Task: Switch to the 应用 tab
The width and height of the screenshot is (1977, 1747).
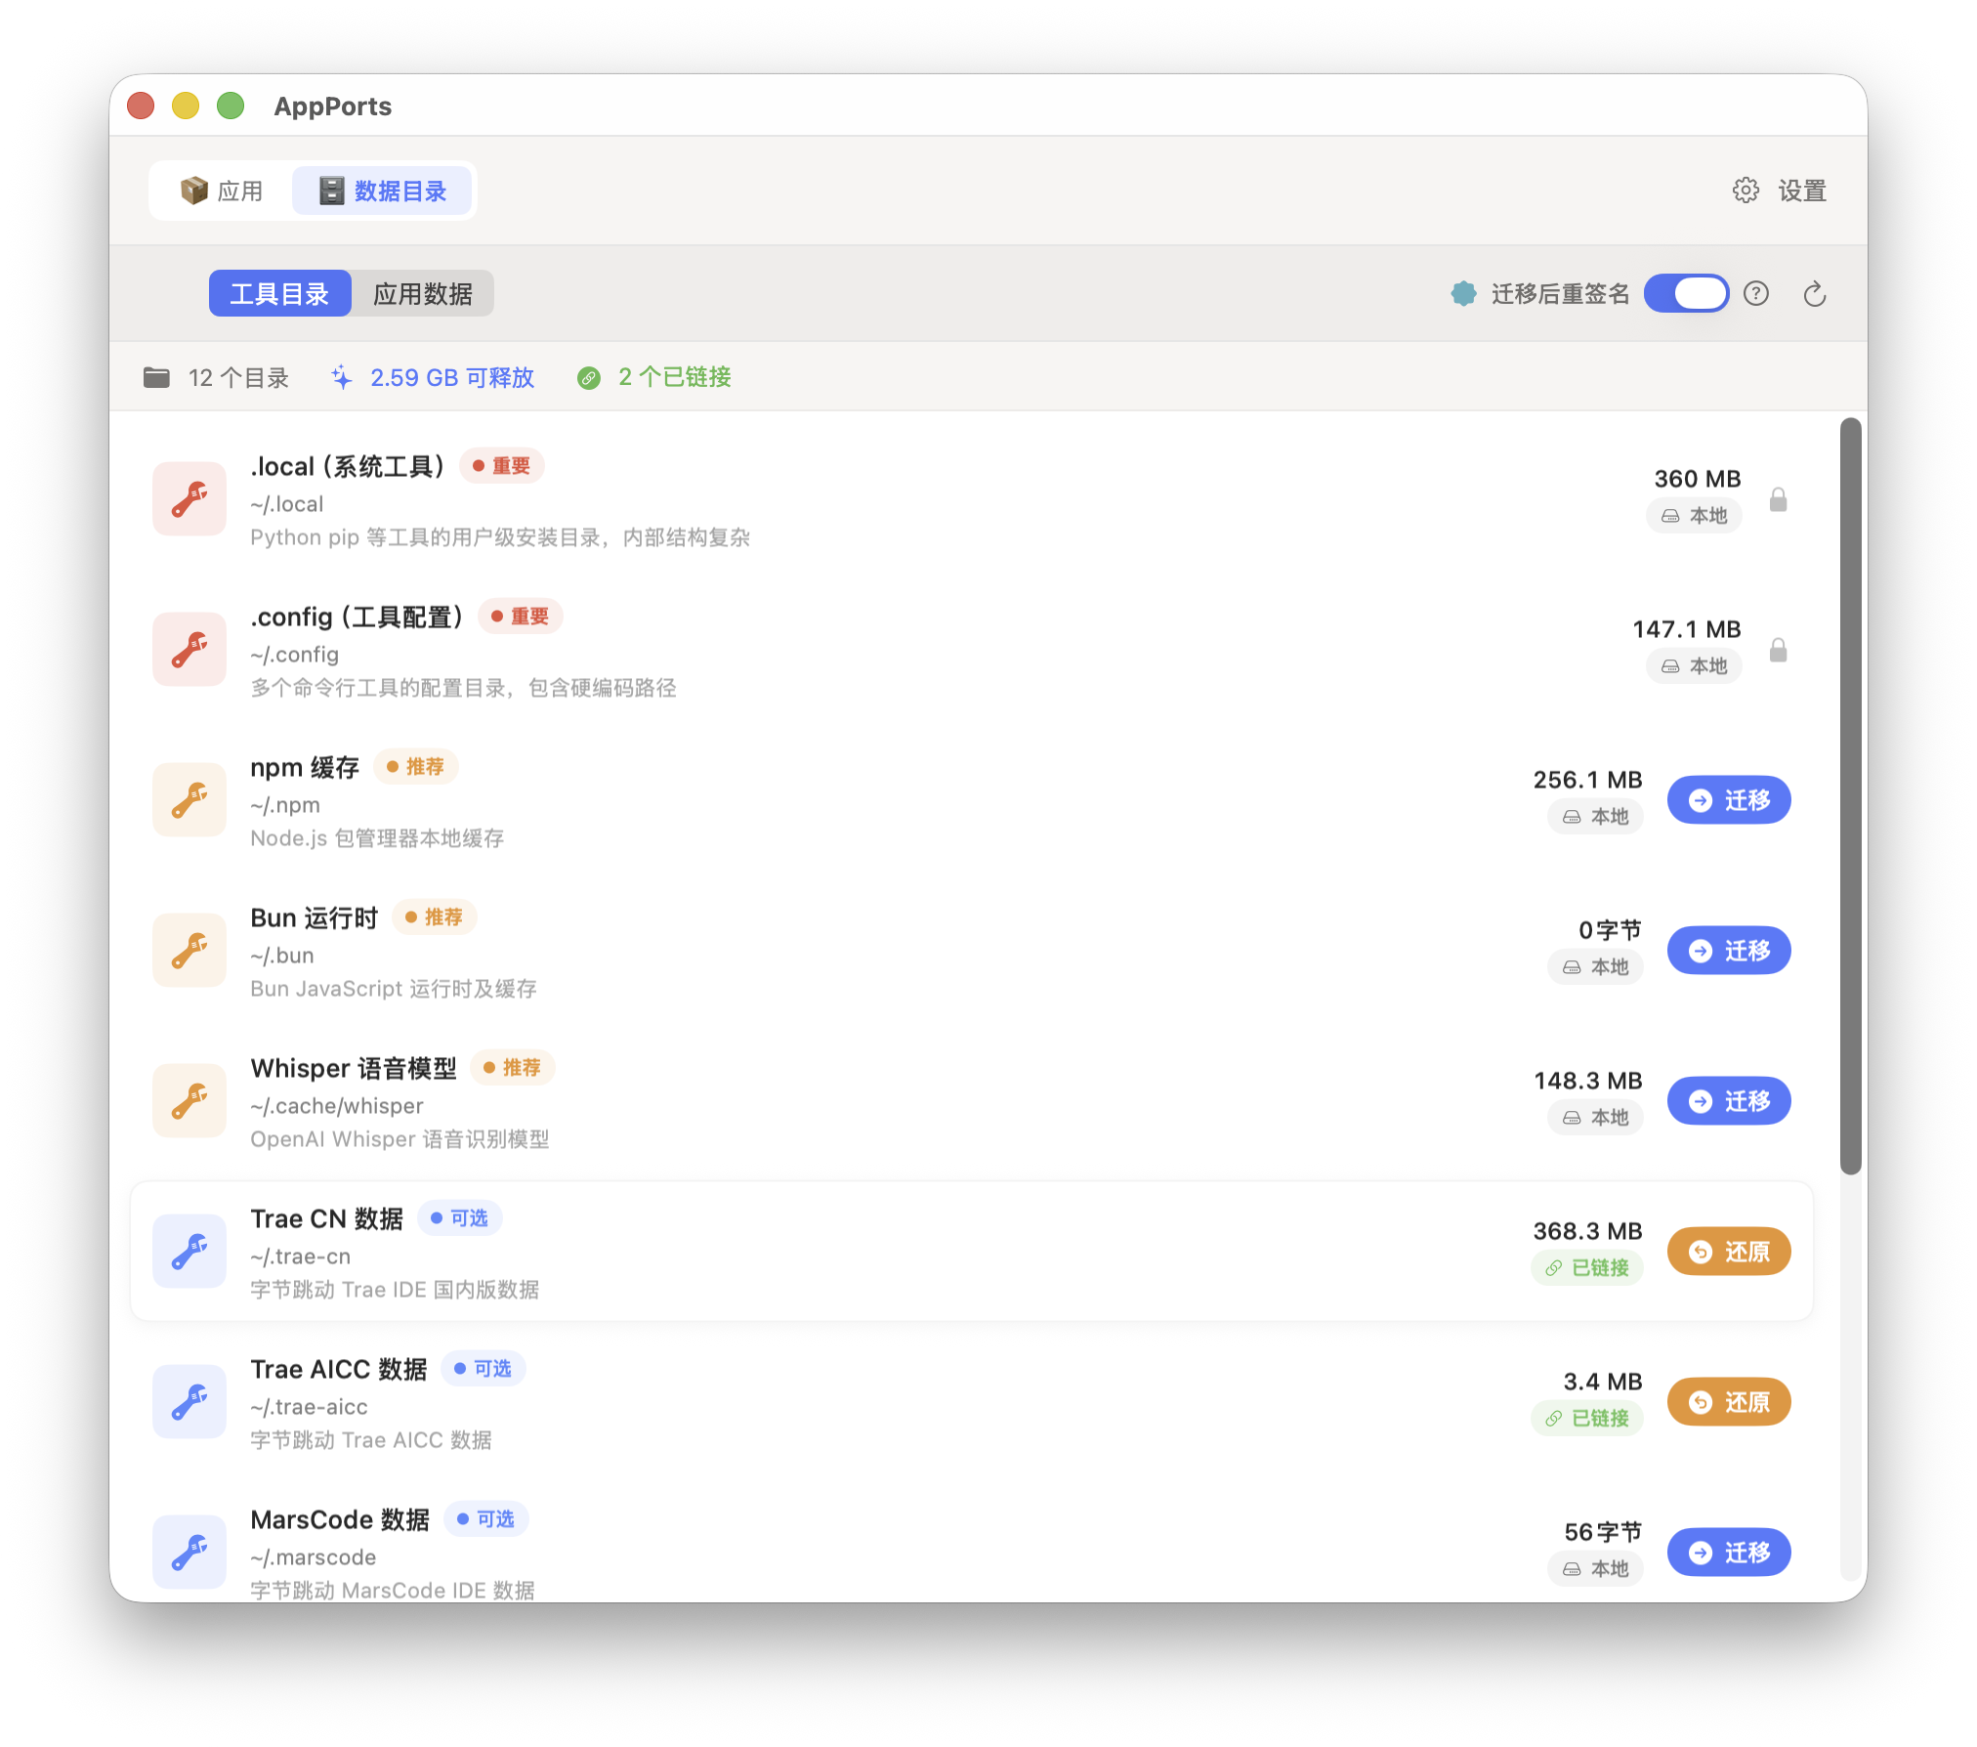Action: pos(222,191)
